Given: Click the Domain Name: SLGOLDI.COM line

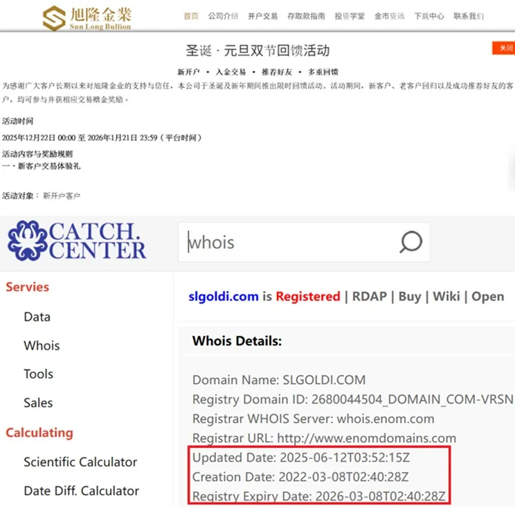Looking at the screenshot, I should (x=279, y=379).
